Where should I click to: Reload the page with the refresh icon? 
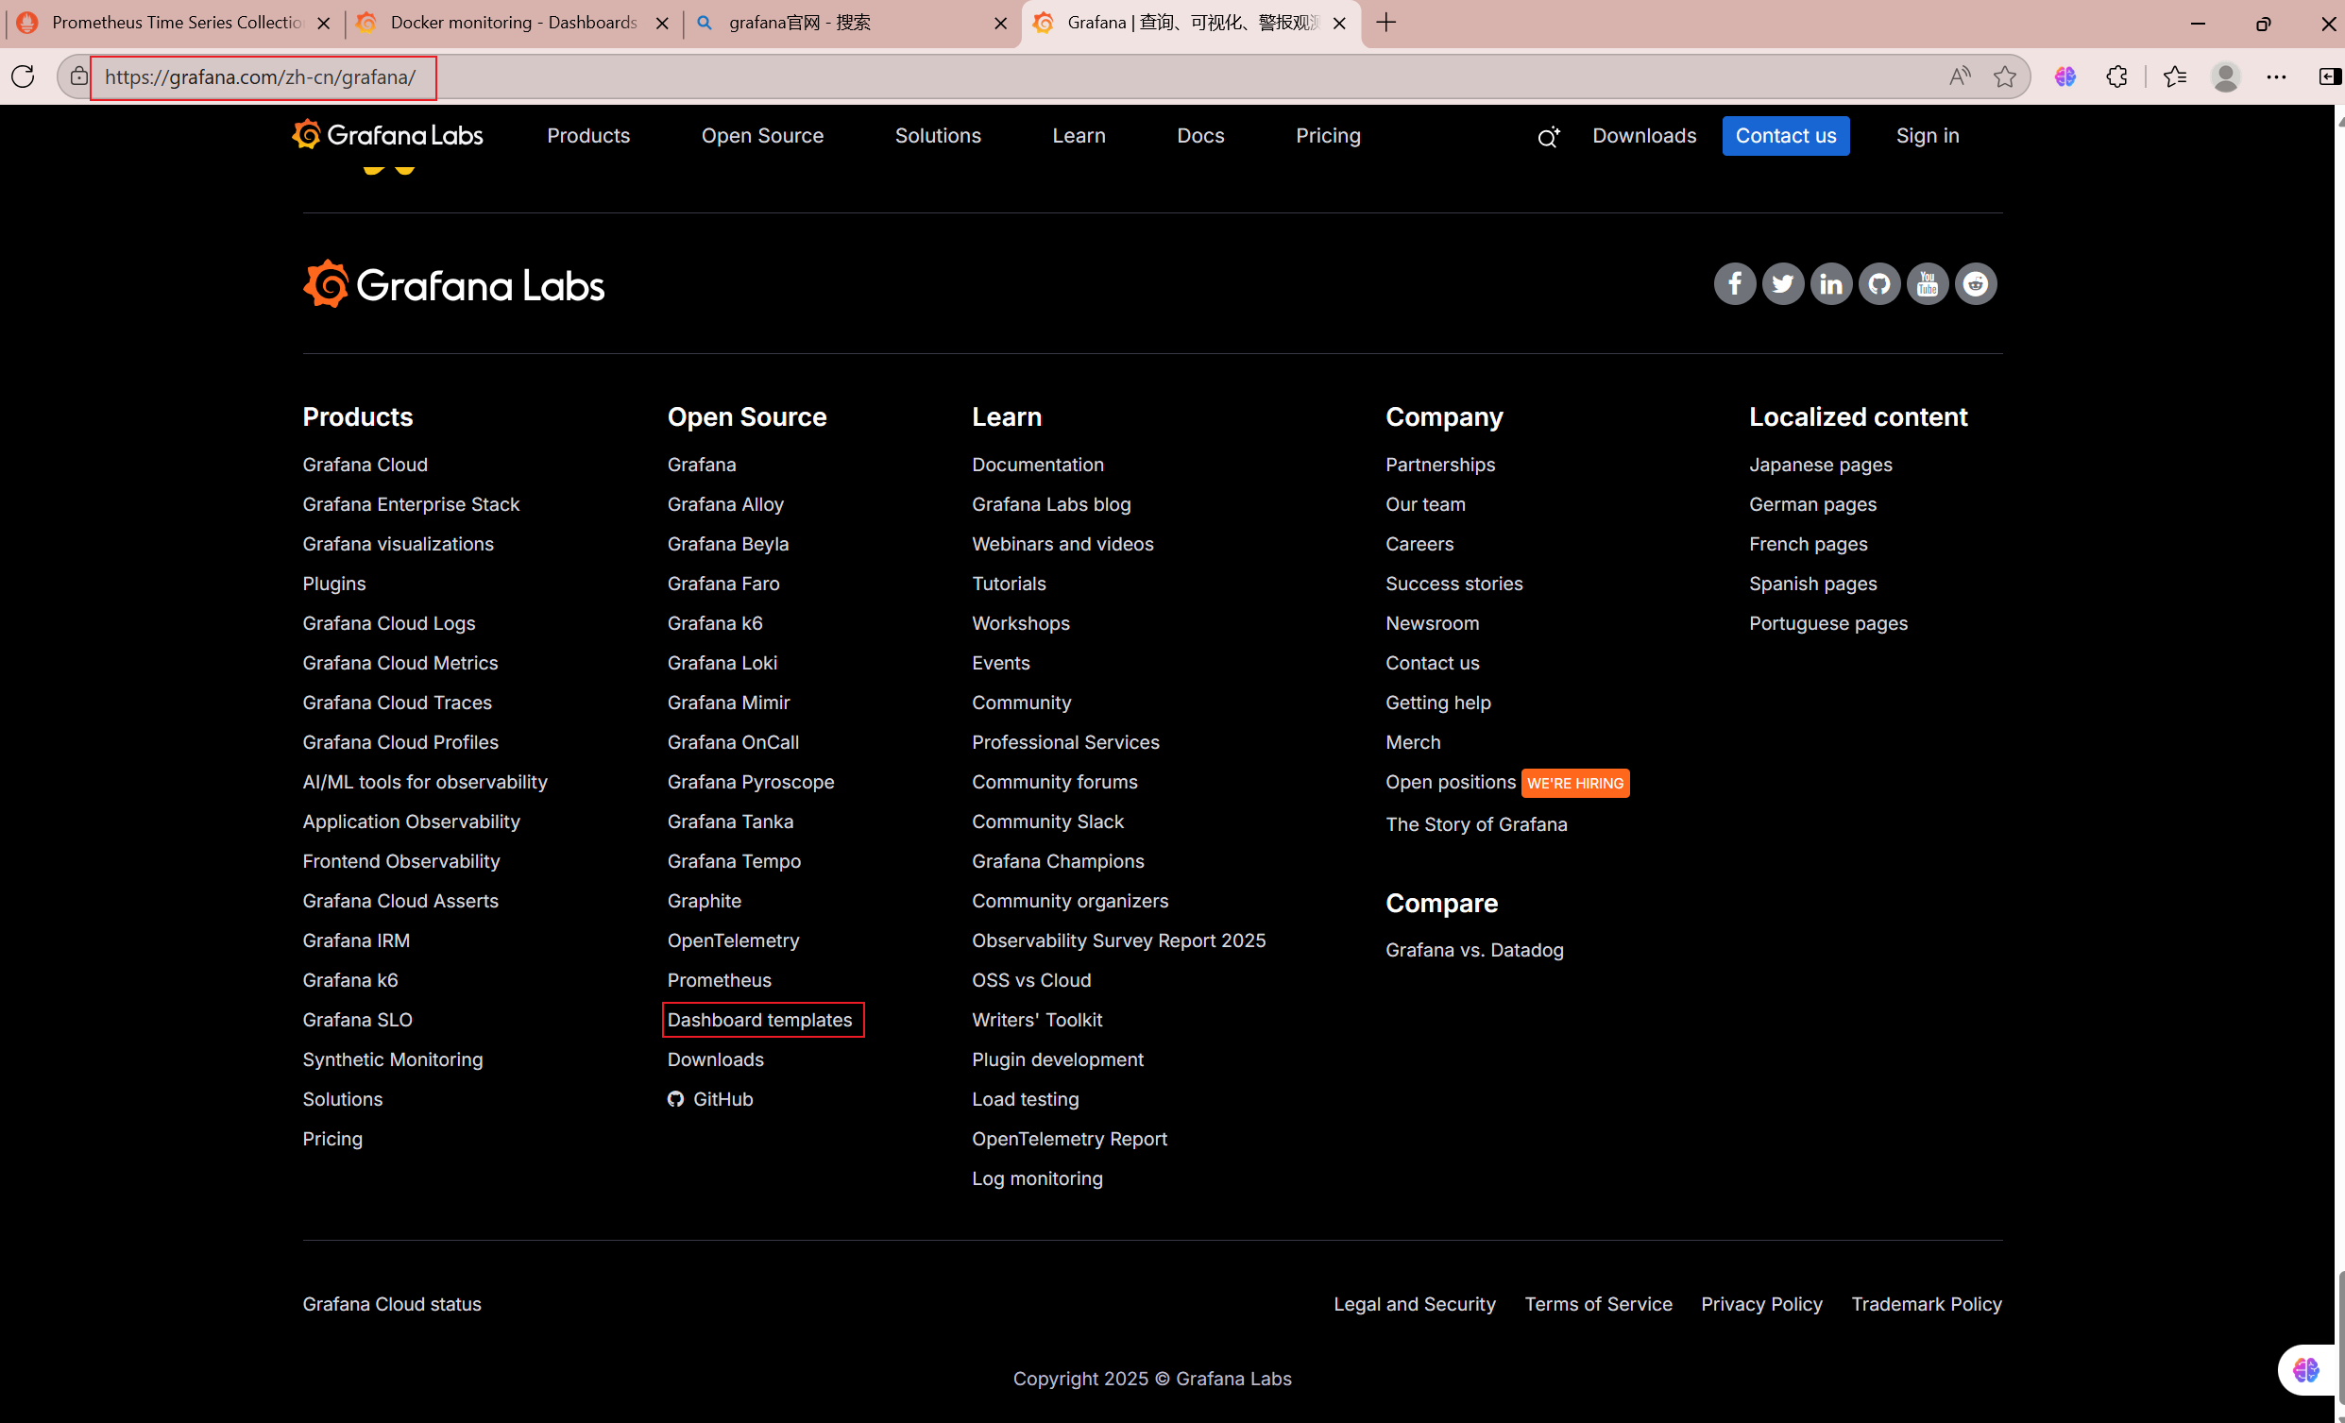(x=23, y=76)
